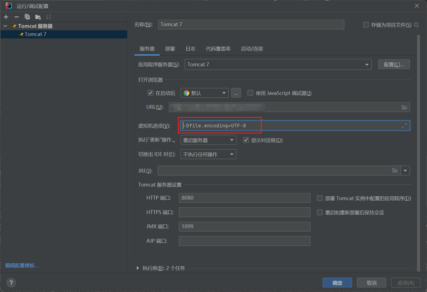Image resolution: width=427 pixels, height=292 pixels.
Task: Click the configuration name field
Action: coord(251,25)
